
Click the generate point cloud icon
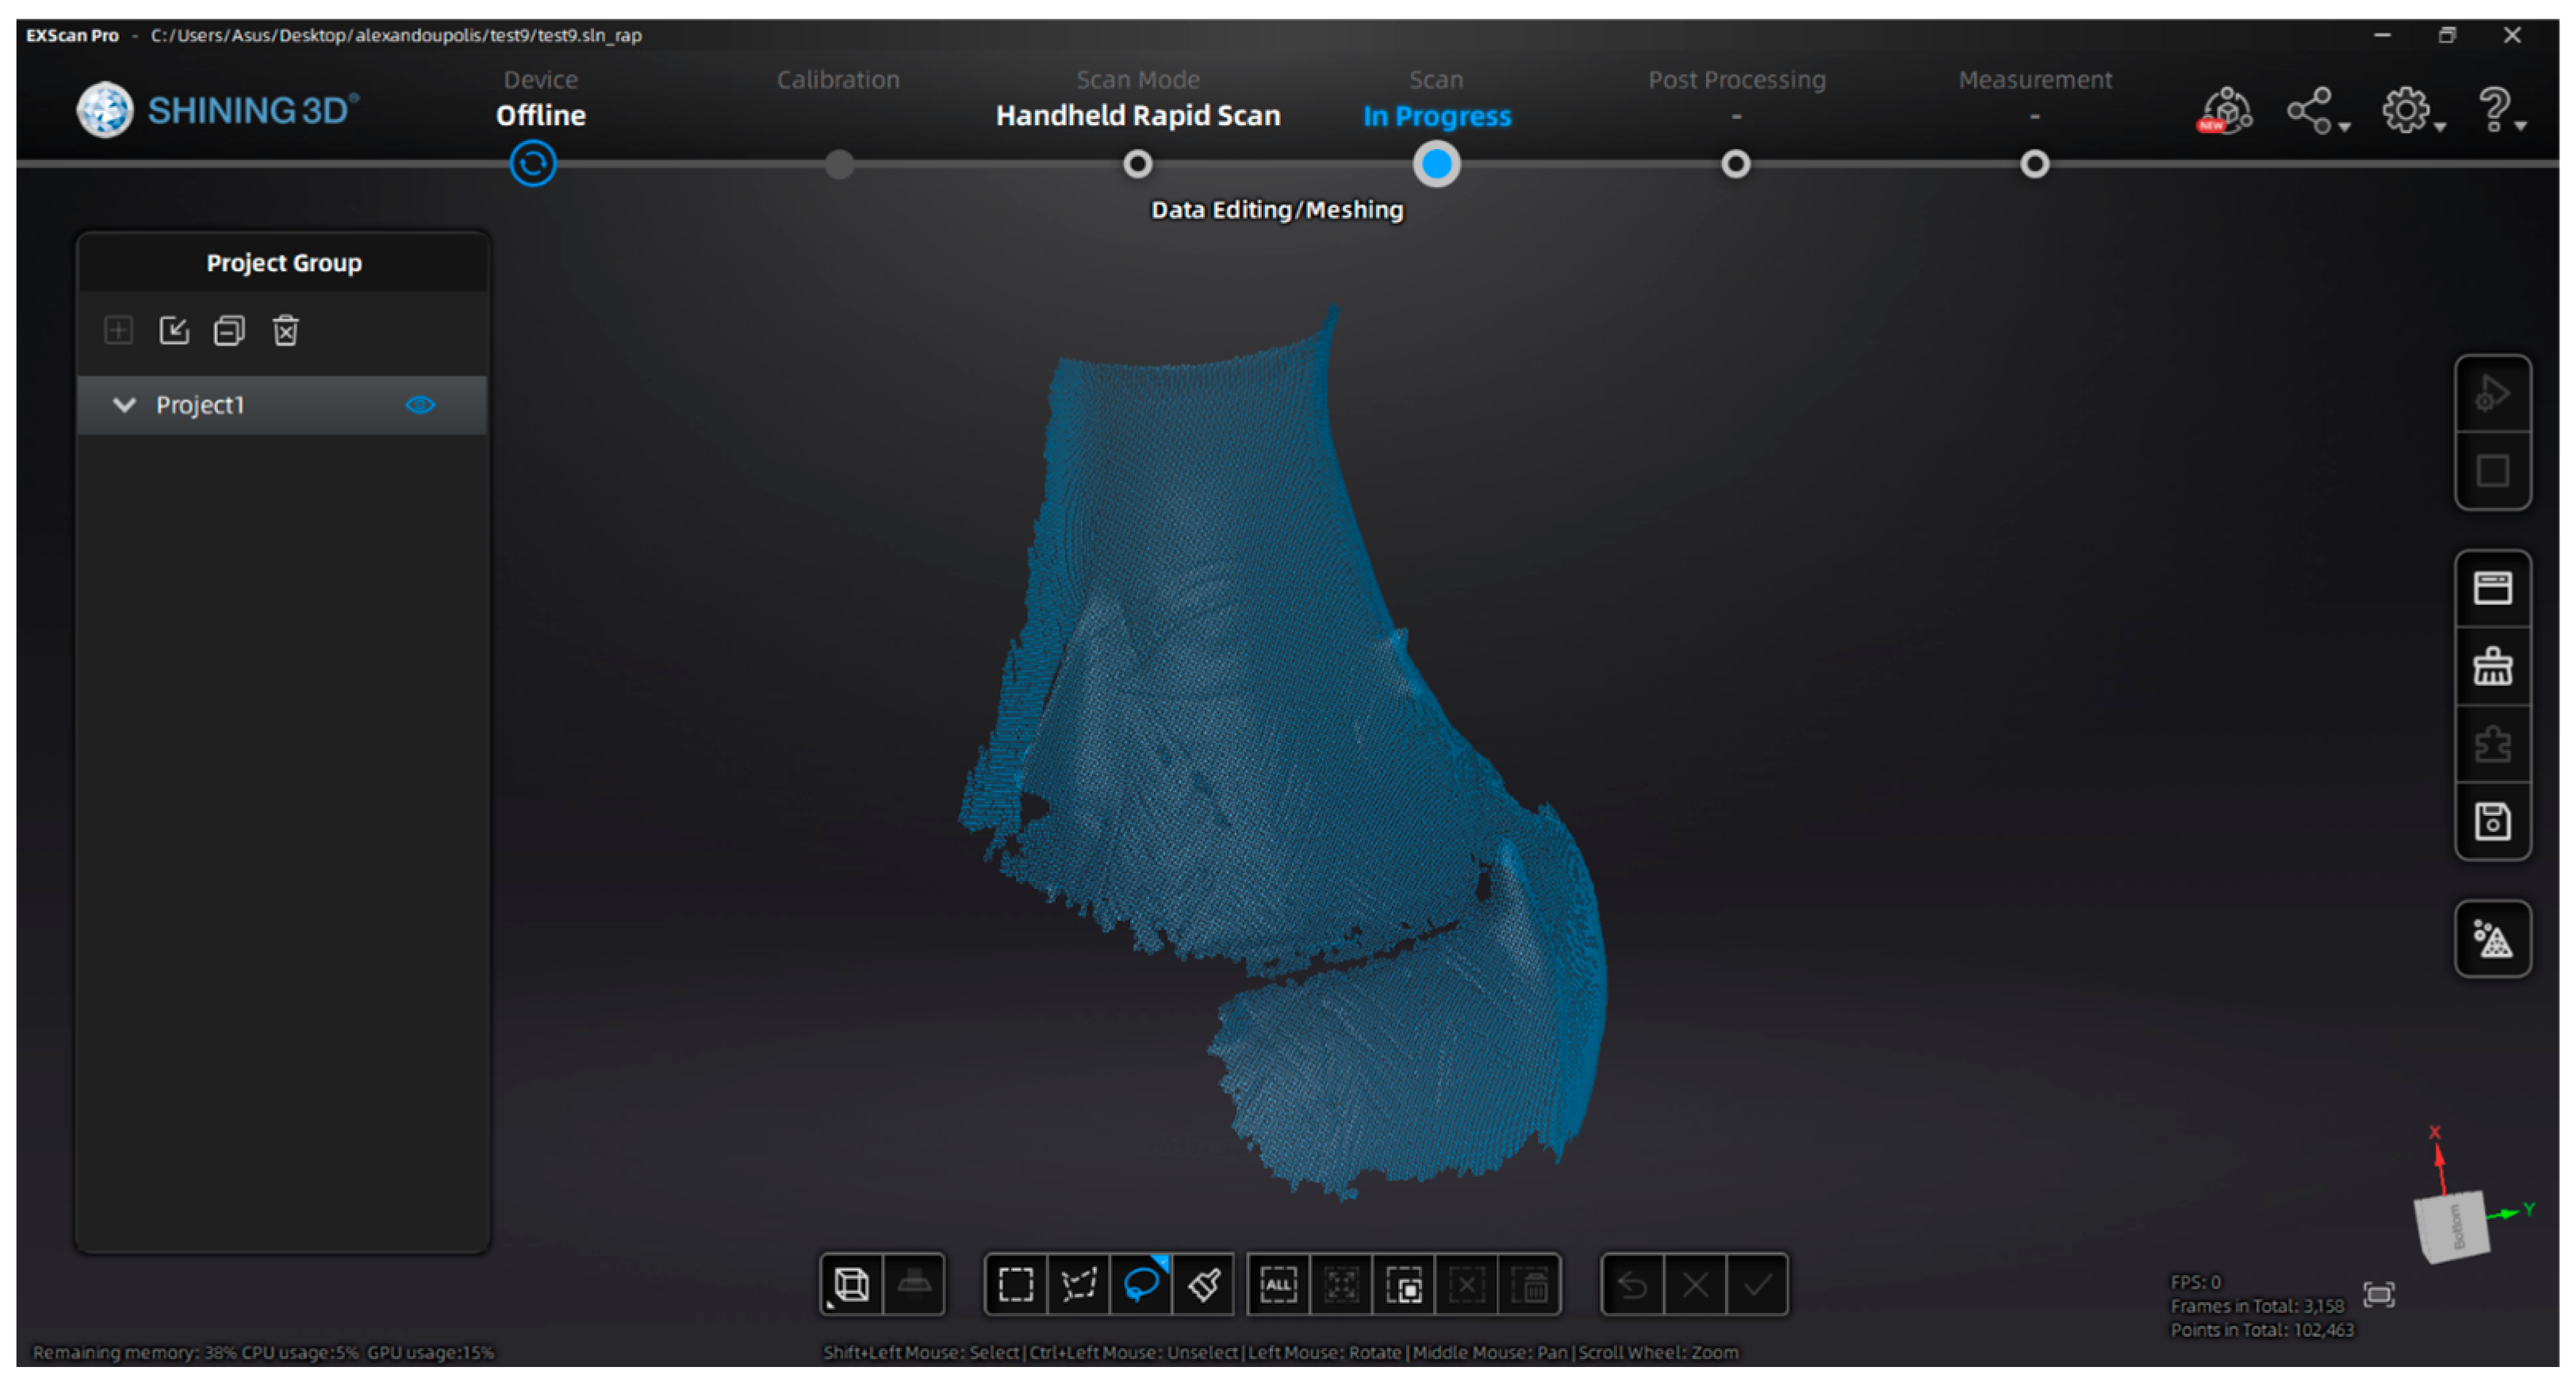pyautogui.click(x=2491, y=938)
